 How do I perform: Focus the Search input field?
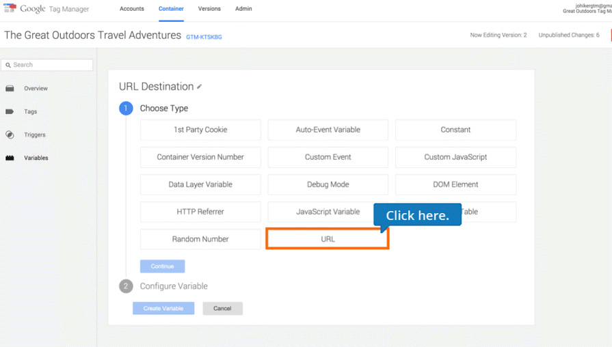pyautogui.click(x=47, y=65)
